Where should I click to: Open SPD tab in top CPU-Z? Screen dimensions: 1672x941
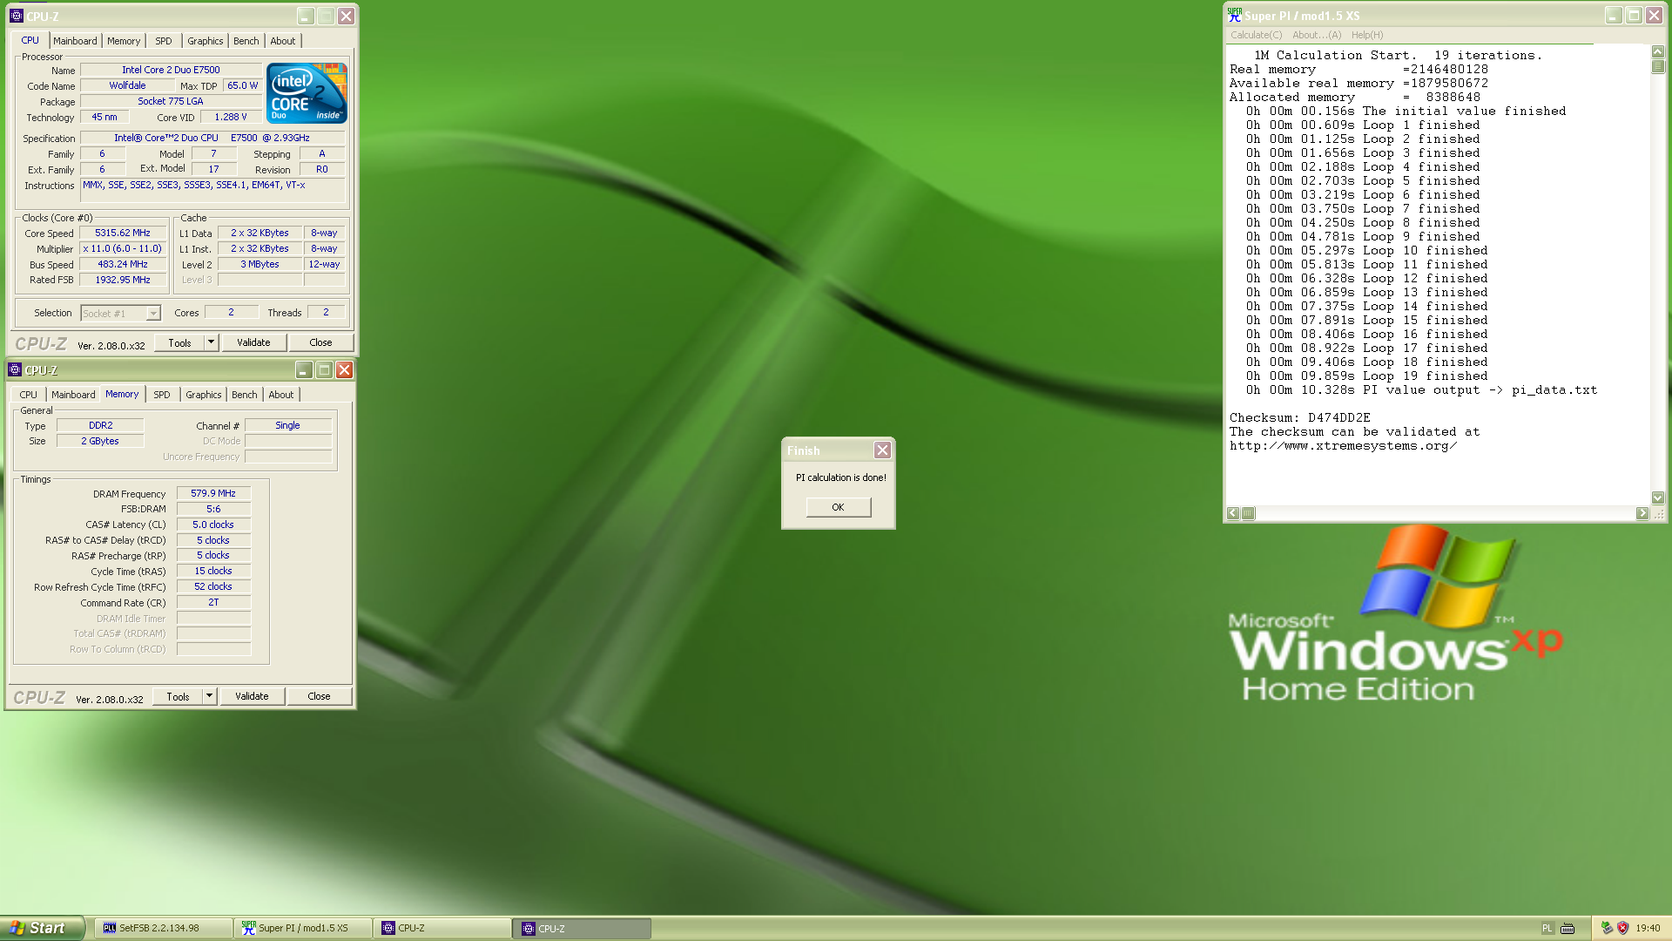coord(164,41)
